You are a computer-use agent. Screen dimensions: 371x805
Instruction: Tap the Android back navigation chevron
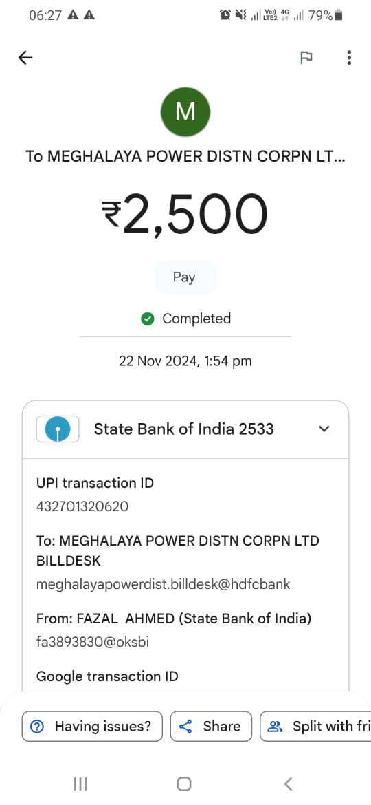[288, 784]
